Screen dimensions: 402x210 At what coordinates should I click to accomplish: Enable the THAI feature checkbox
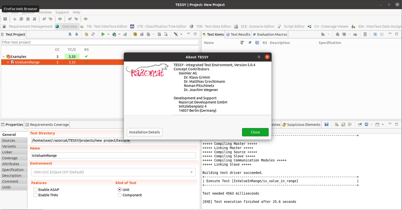point(35,195)
